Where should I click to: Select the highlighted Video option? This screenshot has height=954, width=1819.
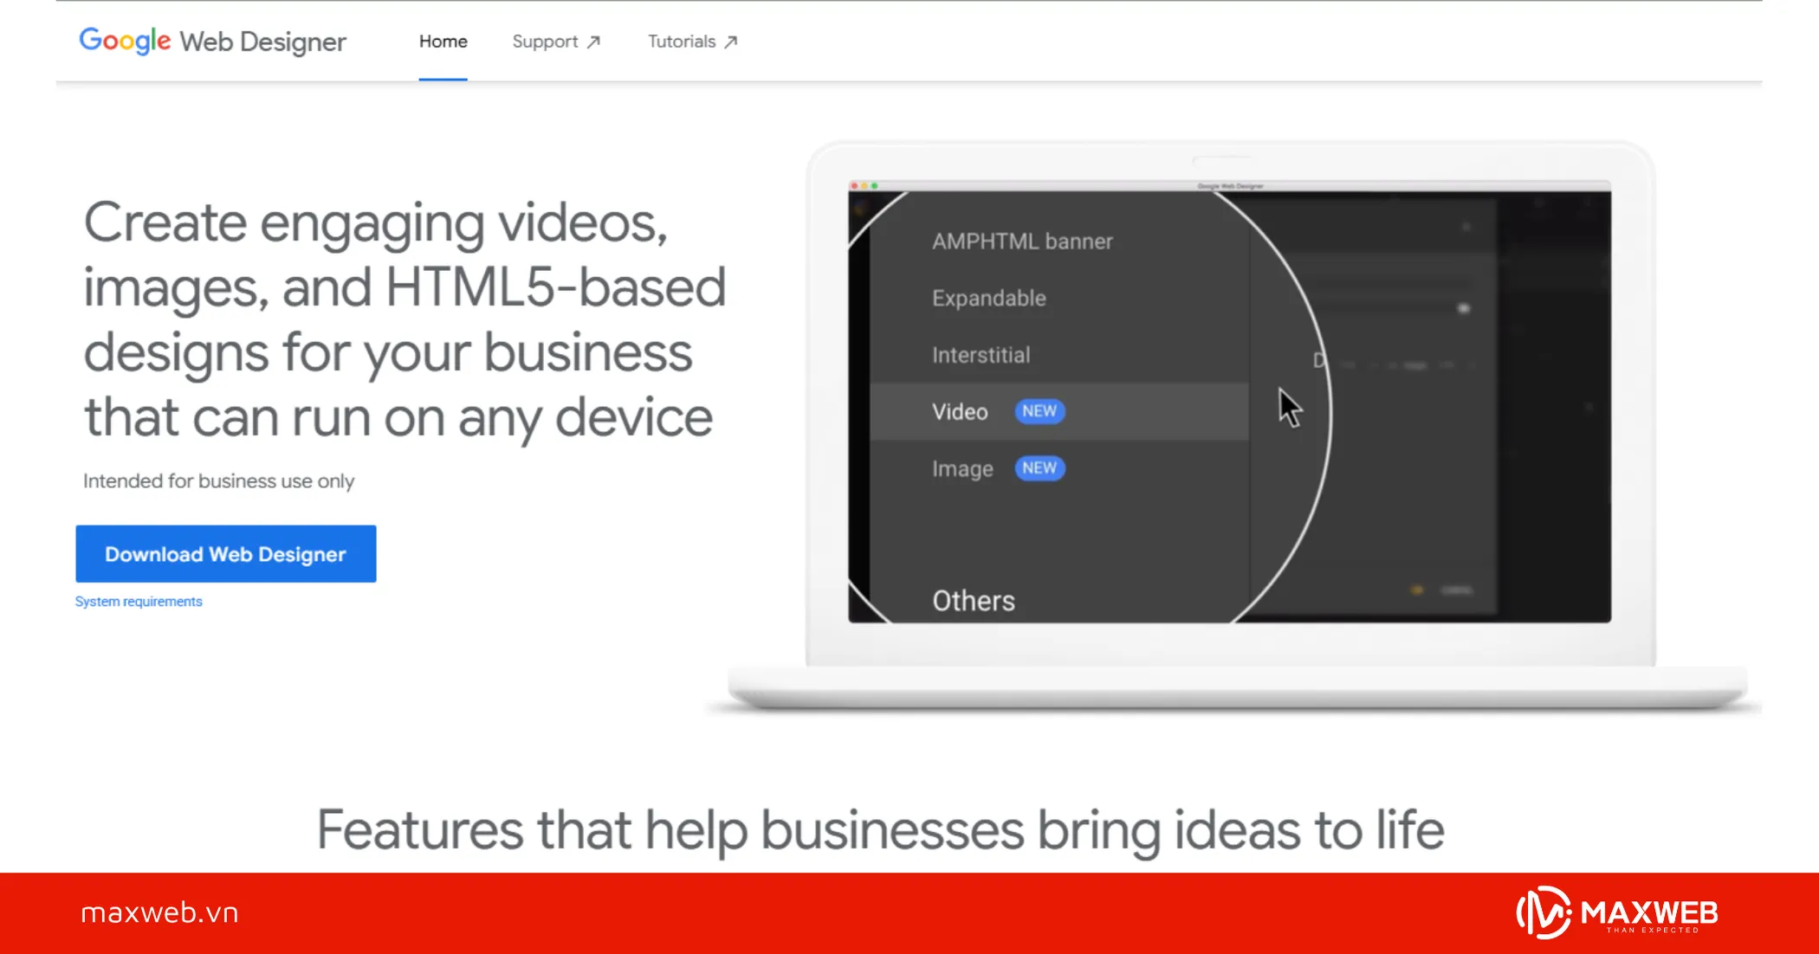pyautogui.click(x=960, y=411)
